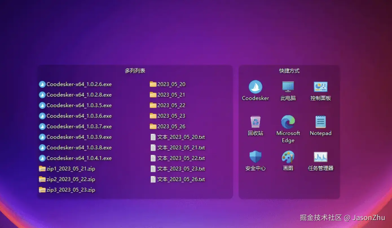Select the file name zip3_2023_05_23.zip
This screenshot has width=392, height=228.
pos(71,190)
